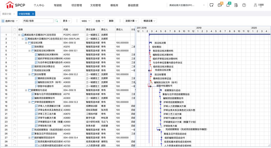Click task icon of 筹备及召开项目启动会 row
Screen dimensions: 271x148
tap(33, 134)
